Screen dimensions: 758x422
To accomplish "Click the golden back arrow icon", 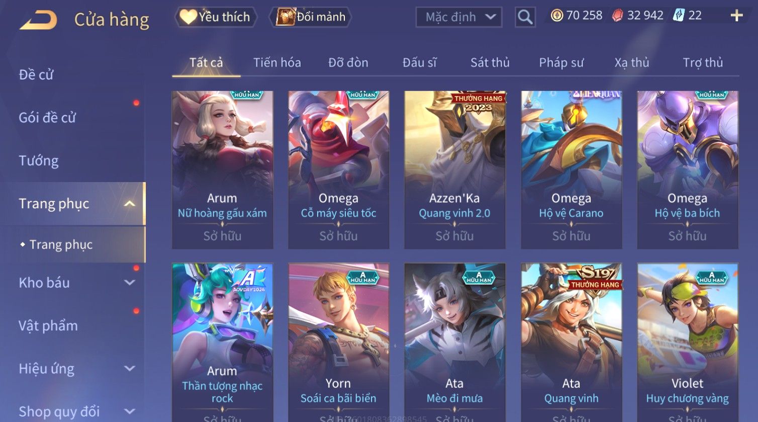I will (x=38, y=20).
